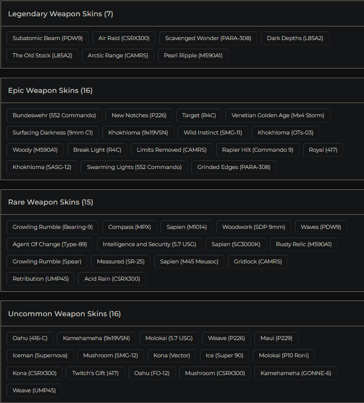The height and width of the screenshot is (403, 364).
Task: Select Rapier Hilt (Commando 9) skin
Action: [257, 150]
